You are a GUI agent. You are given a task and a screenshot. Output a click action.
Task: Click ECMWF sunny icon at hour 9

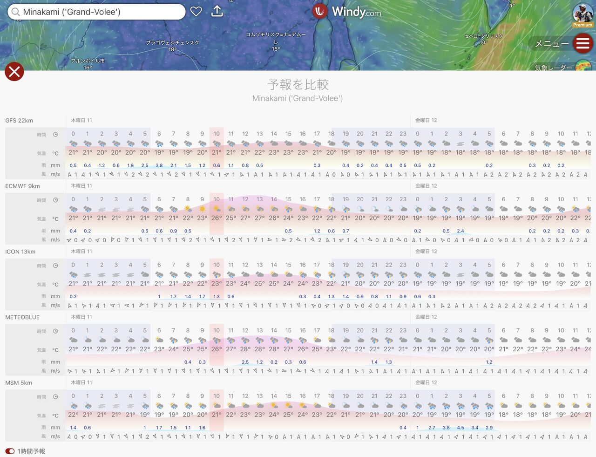click(x=202, y=209)
